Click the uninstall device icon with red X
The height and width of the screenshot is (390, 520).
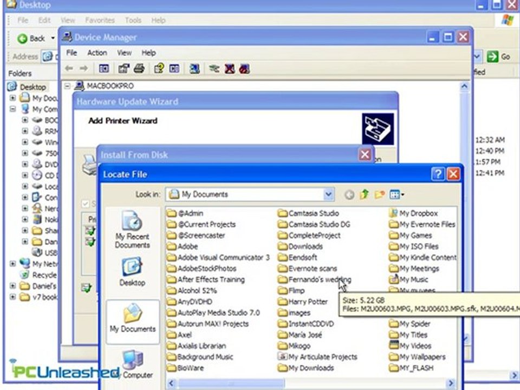[230, 69]
